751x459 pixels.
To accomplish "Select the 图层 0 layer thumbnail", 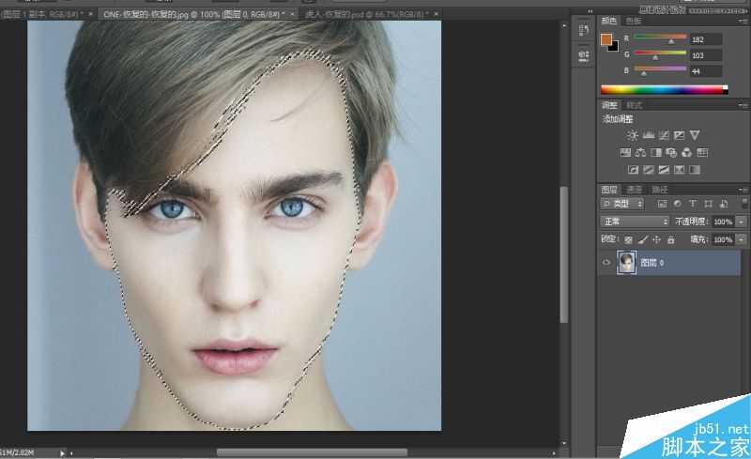I will (x=627, y=264).
